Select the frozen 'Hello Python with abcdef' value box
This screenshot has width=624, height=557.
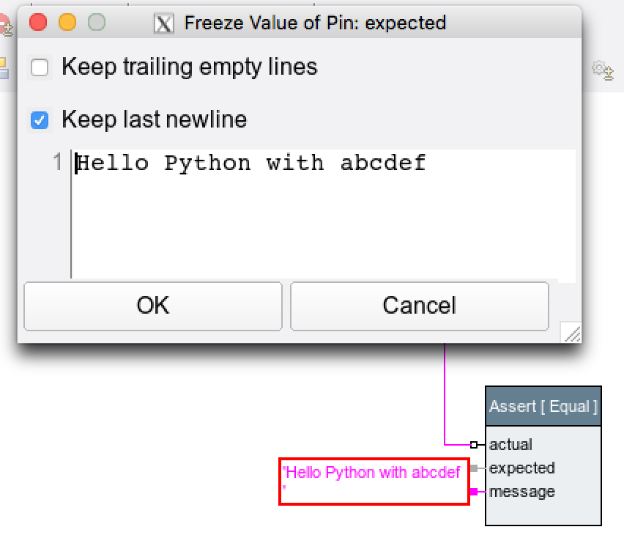374,481
